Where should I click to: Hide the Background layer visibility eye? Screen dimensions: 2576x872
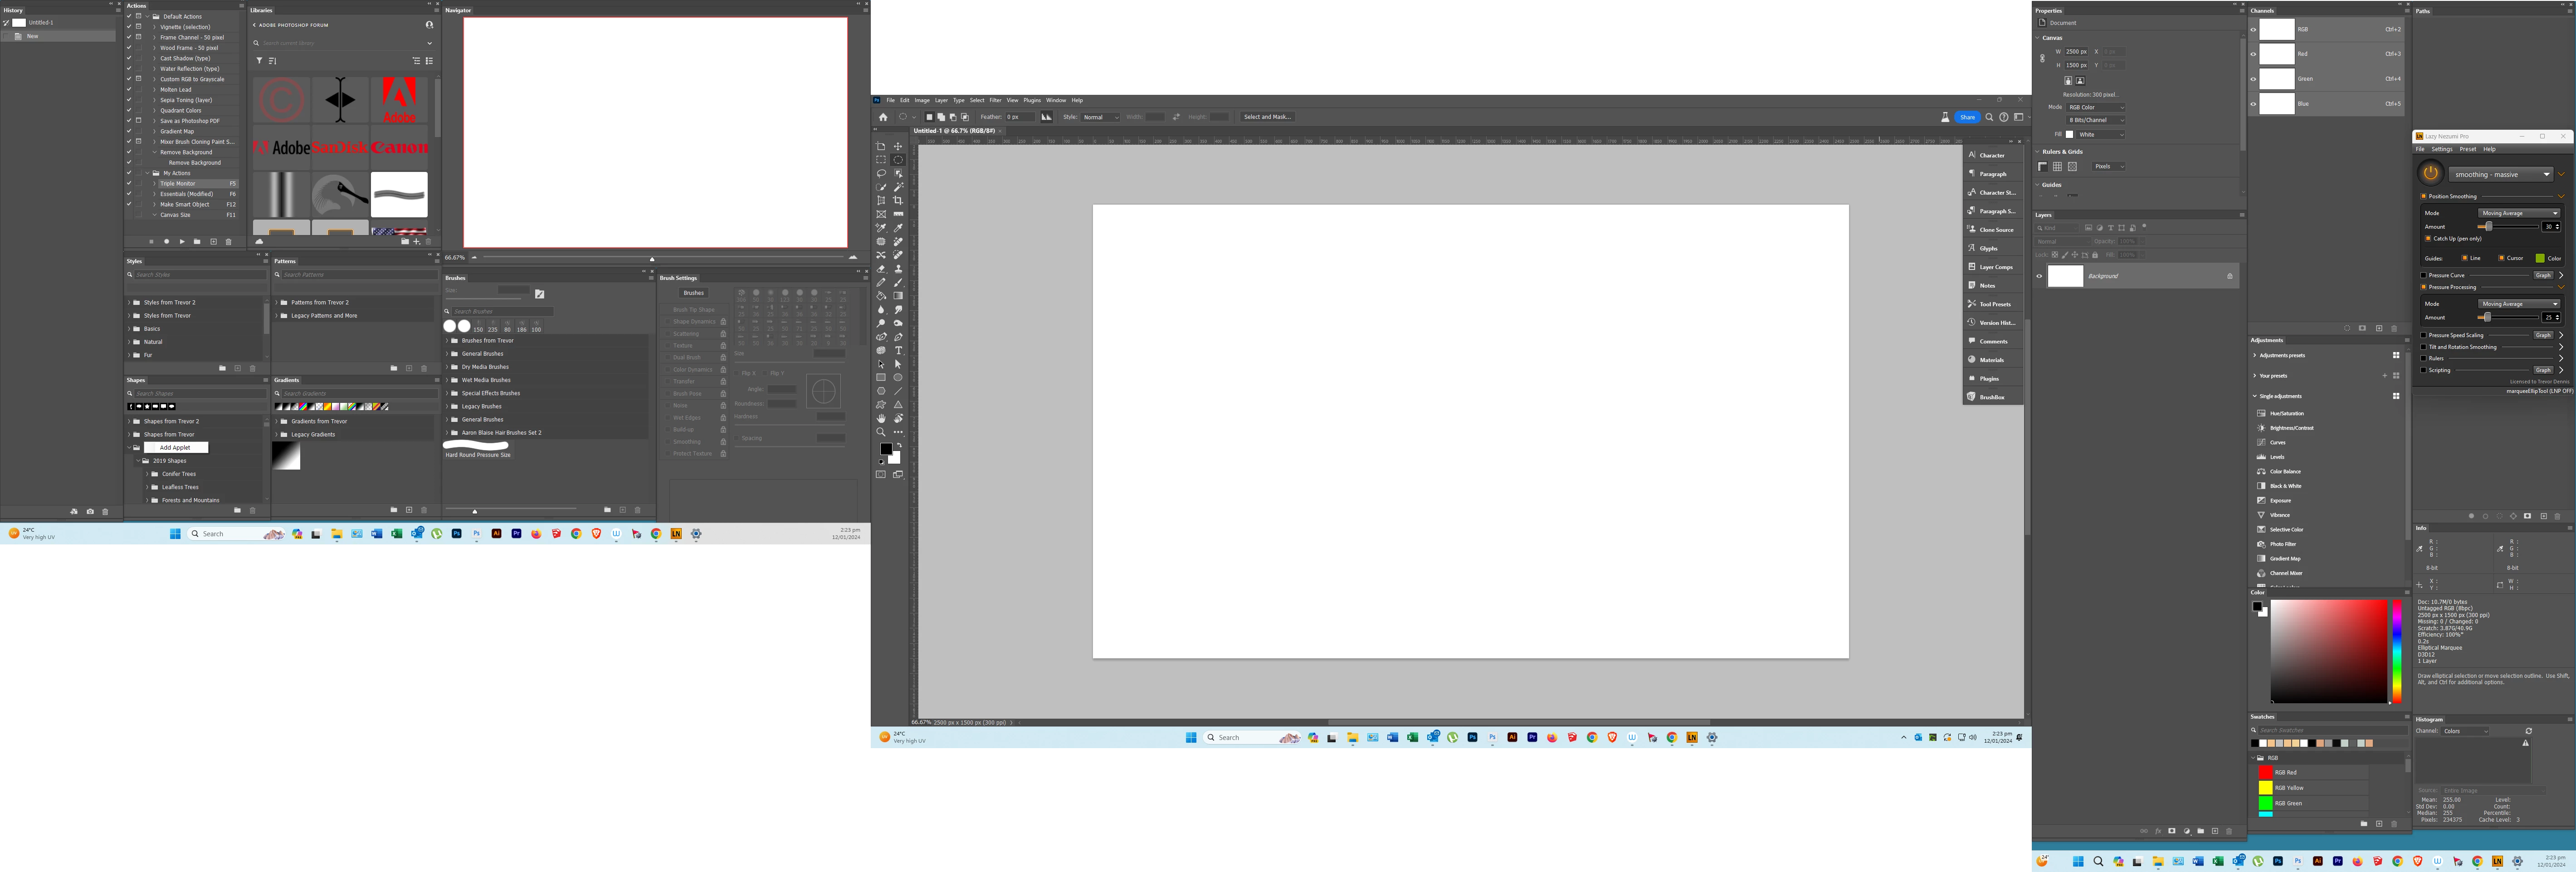(x=2039, y=276)
